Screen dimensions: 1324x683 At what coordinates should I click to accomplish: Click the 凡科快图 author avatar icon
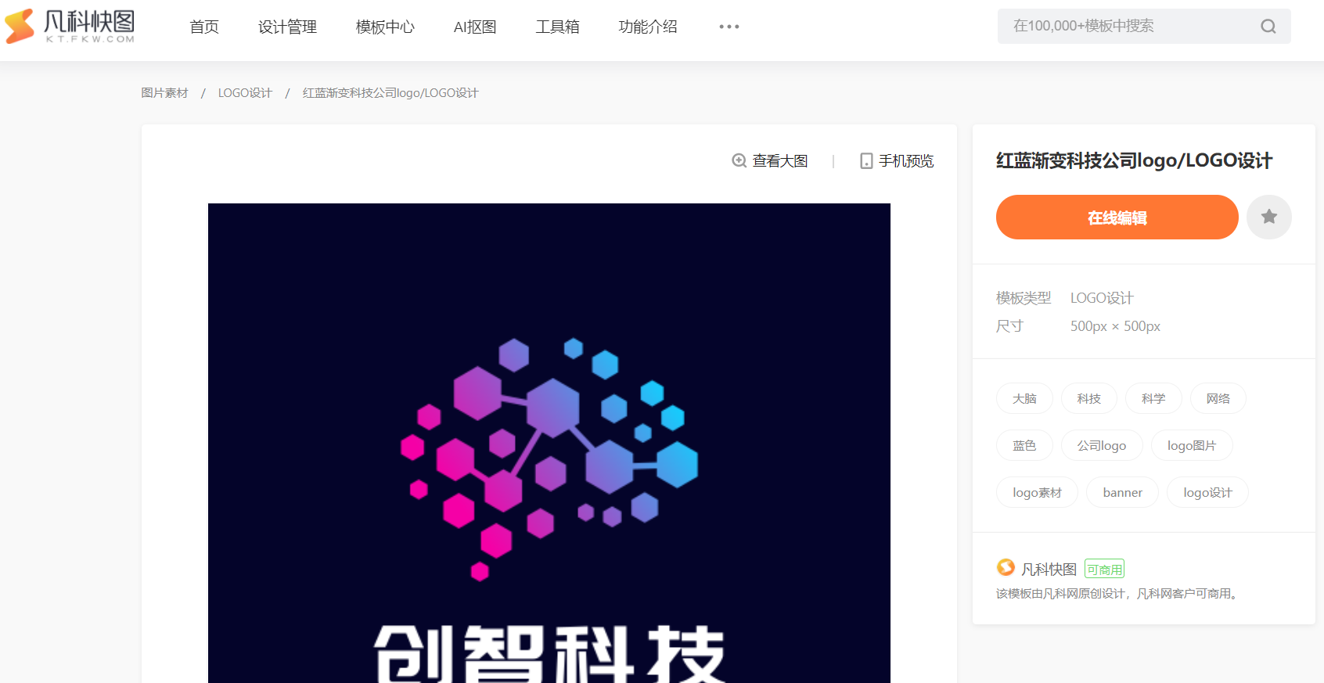tap(1006, 568)
